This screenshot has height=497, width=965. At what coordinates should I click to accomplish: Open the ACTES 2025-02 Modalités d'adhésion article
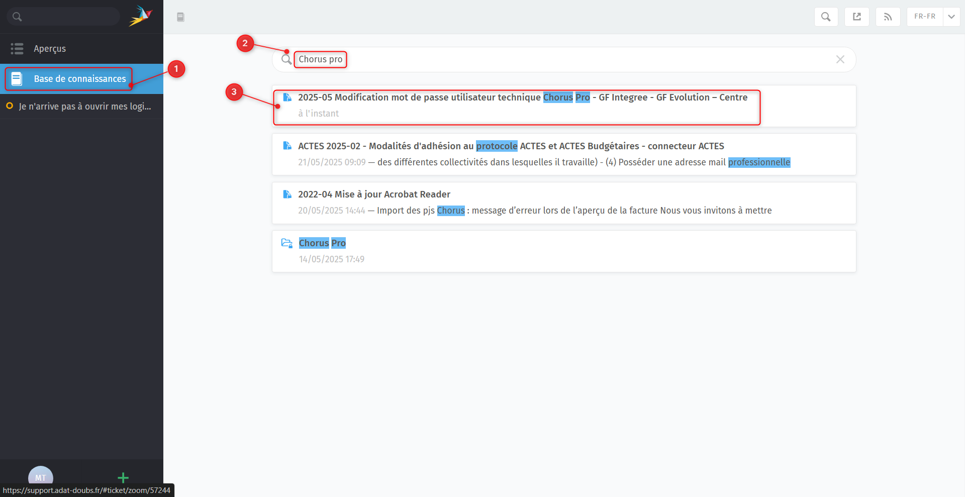pos(511,146)
